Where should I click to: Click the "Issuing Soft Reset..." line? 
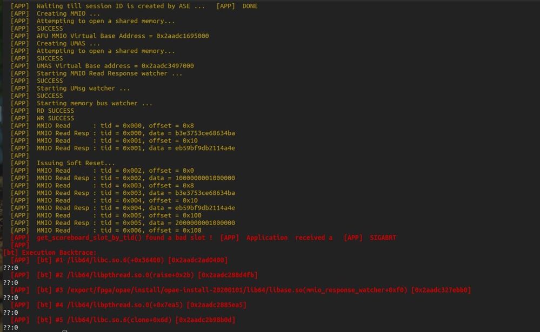(76, 163)
